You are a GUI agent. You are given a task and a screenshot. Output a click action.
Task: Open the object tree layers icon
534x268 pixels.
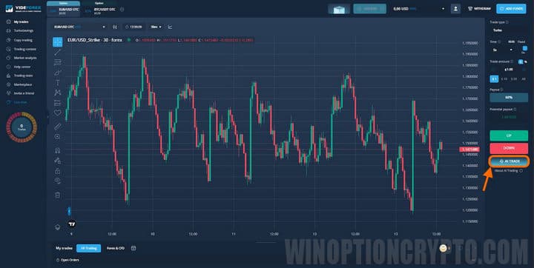(x=58, y=227)
